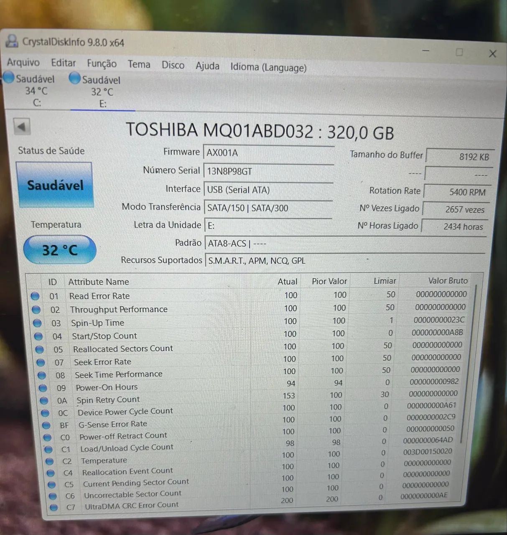This screenshot has height=535, width=507.
Task: Click status dot of Power-off Retract Count row
Action: [x=48, y=437]
